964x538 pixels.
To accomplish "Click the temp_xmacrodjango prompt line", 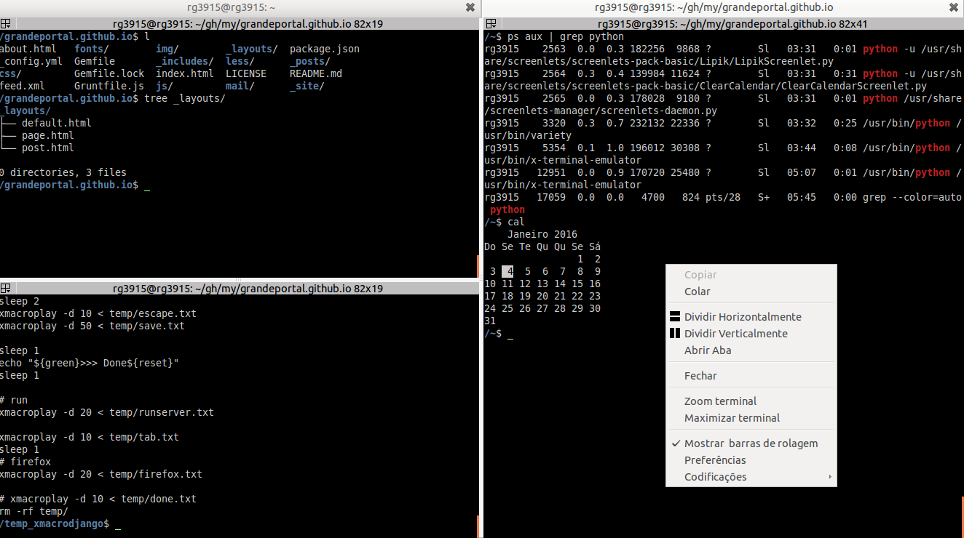I will [x=60, y=524].
